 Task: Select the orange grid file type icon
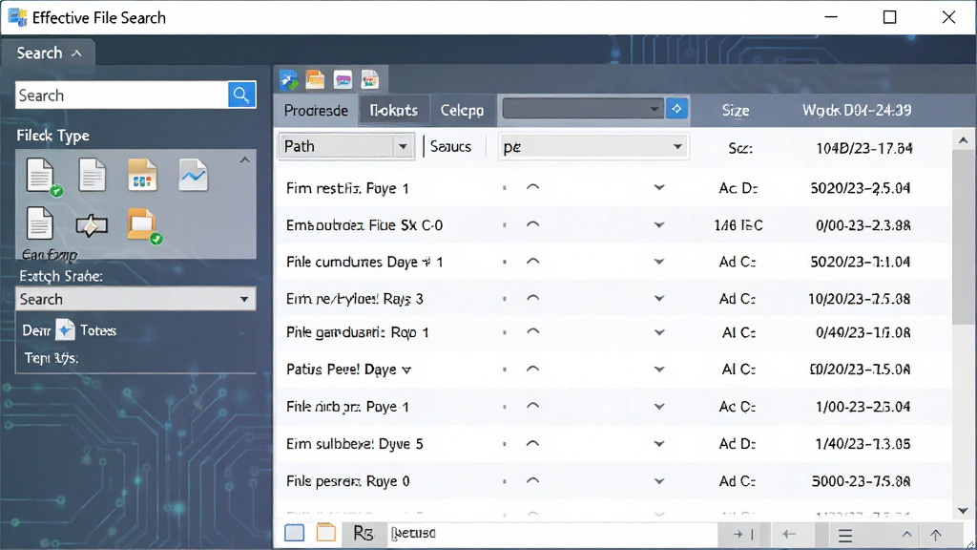pos(142,175)
